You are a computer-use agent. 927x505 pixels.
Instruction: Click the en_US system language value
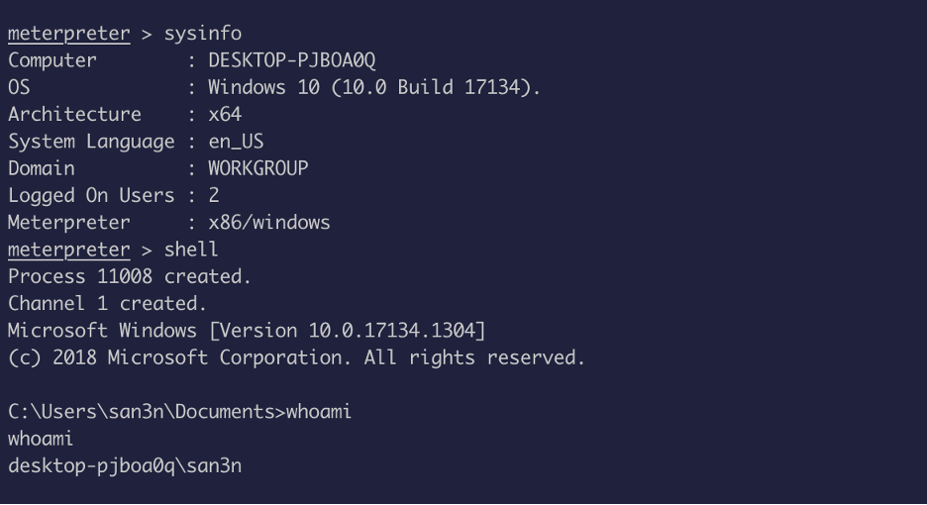click(x=236, y=142)
